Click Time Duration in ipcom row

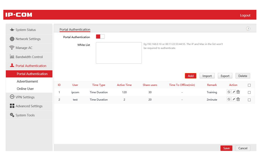(99, 92)
